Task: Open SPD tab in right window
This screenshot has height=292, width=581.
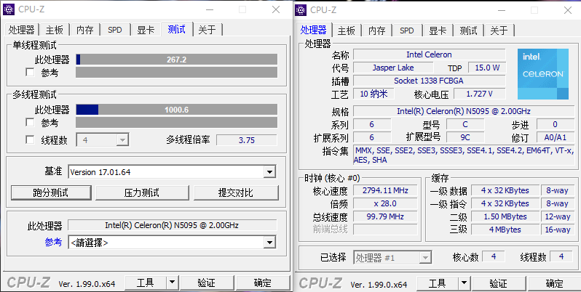Action: (407, 31)
